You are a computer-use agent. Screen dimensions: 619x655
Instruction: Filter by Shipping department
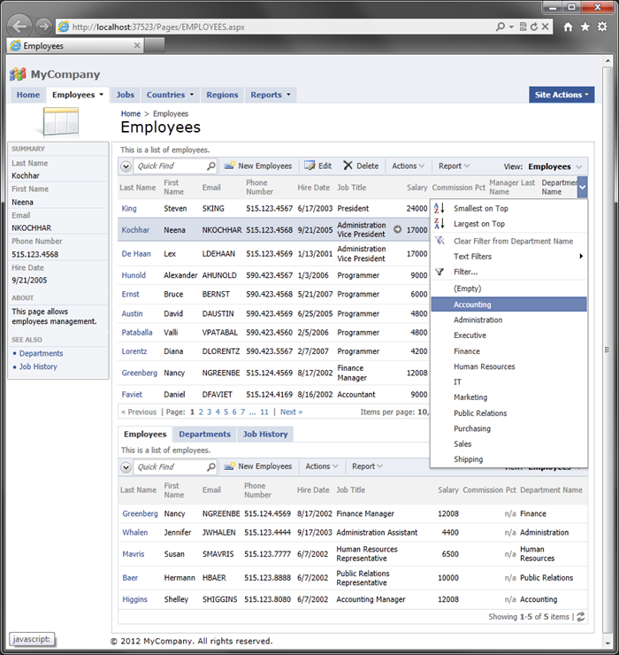coord(508,459)
